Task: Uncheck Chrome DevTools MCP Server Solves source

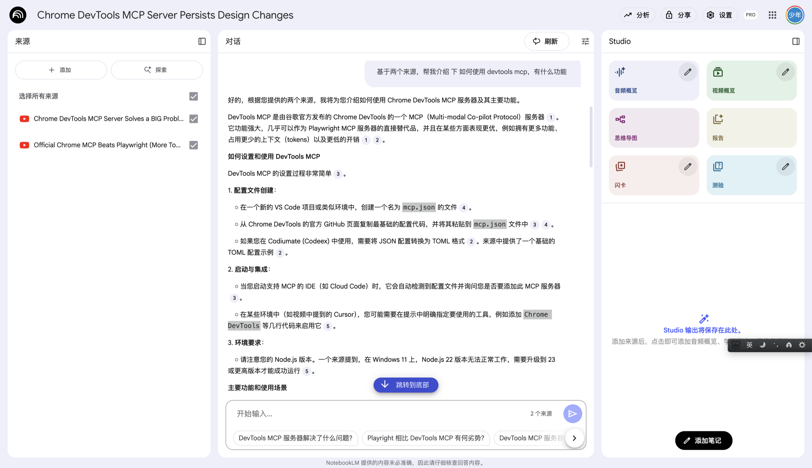Action: point(193,119)
